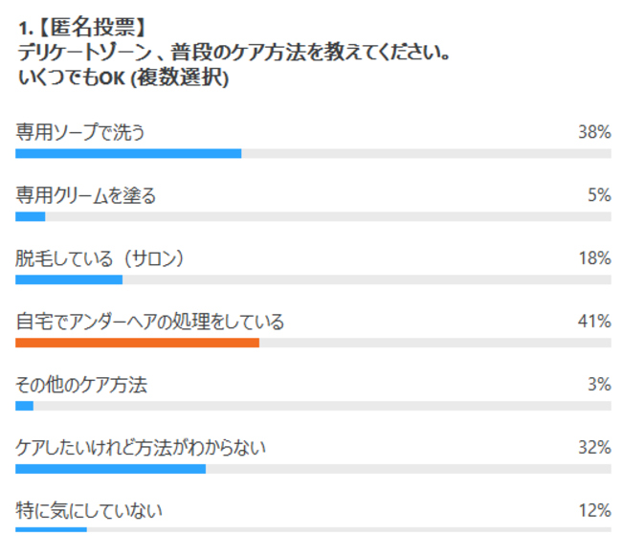Select the 脱毛している（サロン） option
This screenshot has height=557, width=622.
100,258
